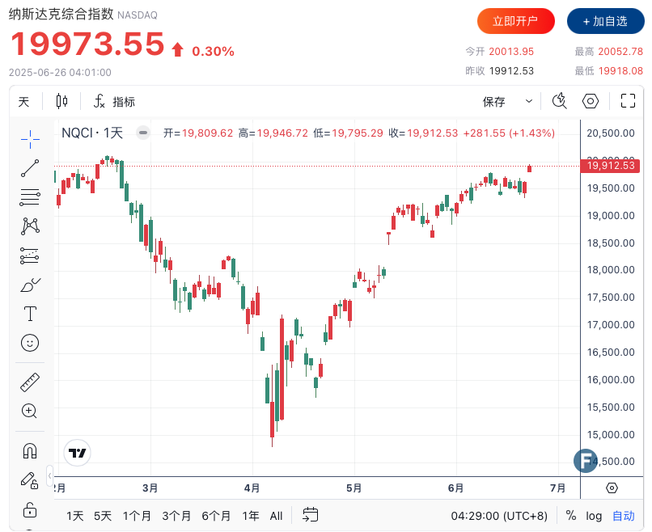Click the 立即开户 button

click(x=515, y=21)
